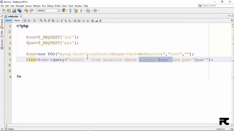Click the New File toolbar icon
The height and width of the screenshot is (131, 234).
click(4, 11)
